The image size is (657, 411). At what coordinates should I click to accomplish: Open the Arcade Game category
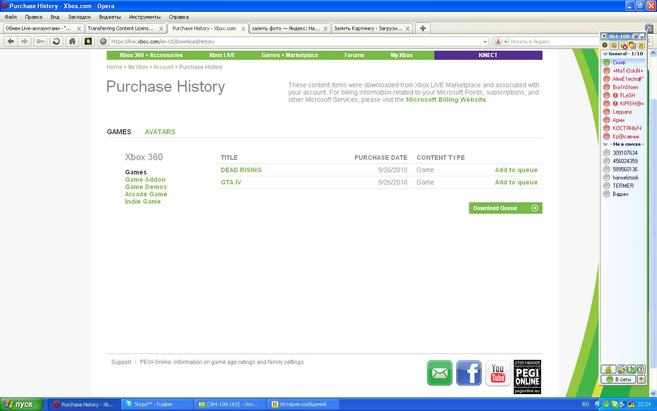click(146, 194)
